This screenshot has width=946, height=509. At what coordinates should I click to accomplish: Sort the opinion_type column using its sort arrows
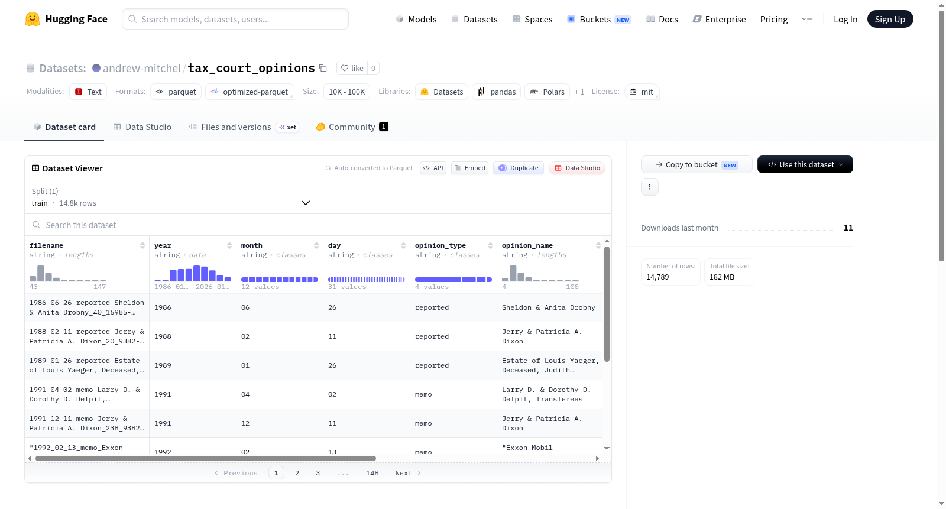coord(490,245)
